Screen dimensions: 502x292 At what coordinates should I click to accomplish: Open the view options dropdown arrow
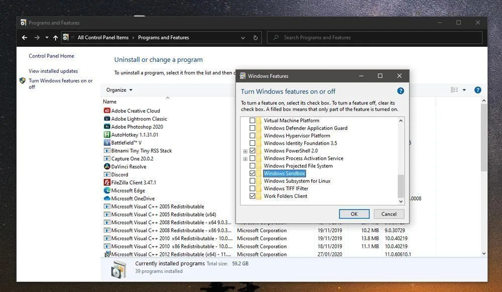464,90
